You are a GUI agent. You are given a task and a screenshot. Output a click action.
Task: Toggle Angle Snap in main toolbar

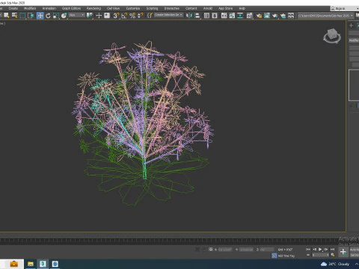(x=124, y=16)
